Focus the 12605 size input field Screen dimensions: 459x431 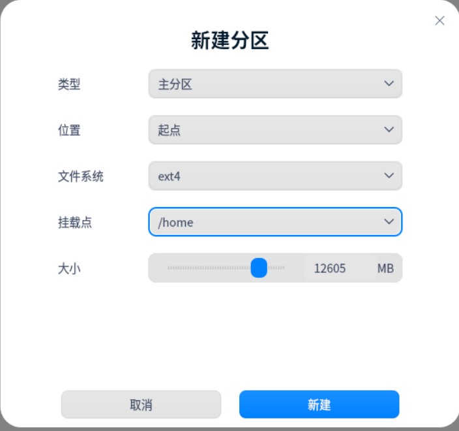[x=330, y=268]
